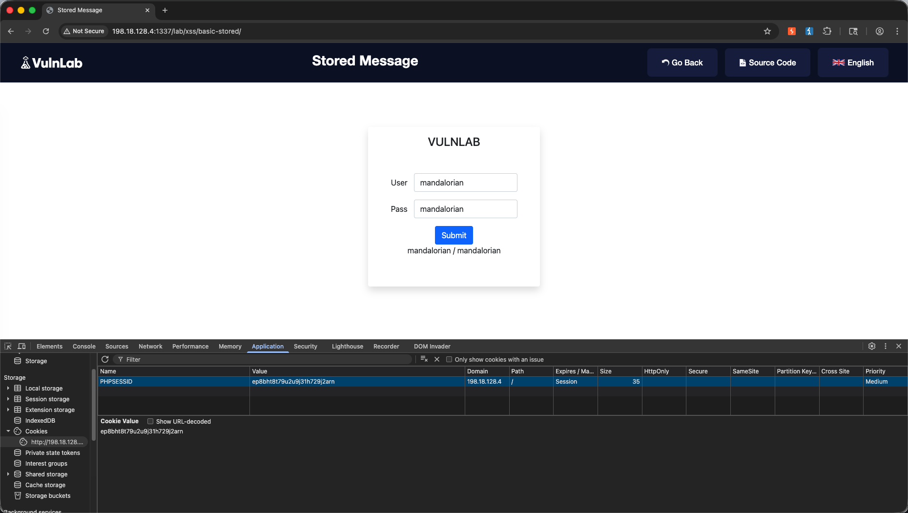Image resolution: width=908 pixels, height=513 pixels.
Task: Reload the page in browser toolbar
Action: click(46, 31)
